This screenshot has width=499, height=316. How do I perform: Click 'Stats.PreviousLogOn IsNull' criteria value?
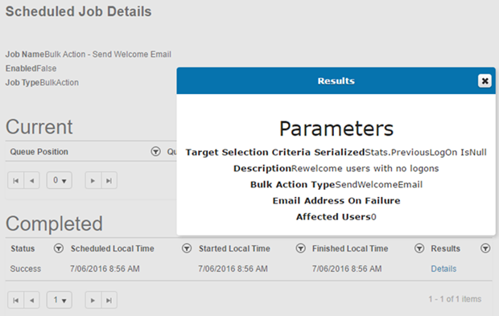(426, 152)
